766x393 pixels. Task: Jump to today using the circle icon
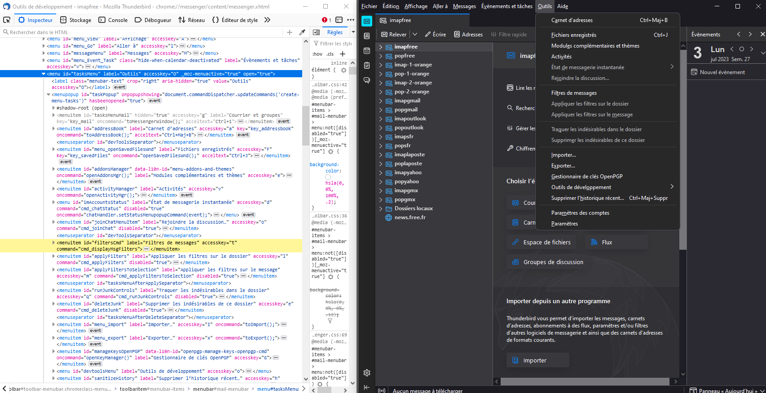tap(742, 49)
